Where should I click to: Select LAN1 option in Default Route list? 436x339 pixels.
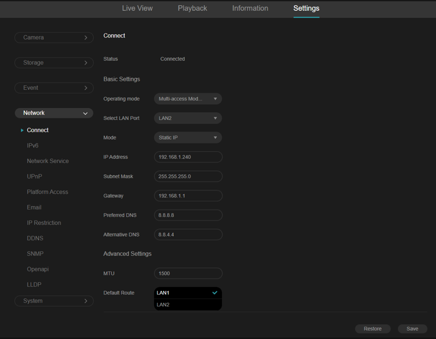click(188, 293)
